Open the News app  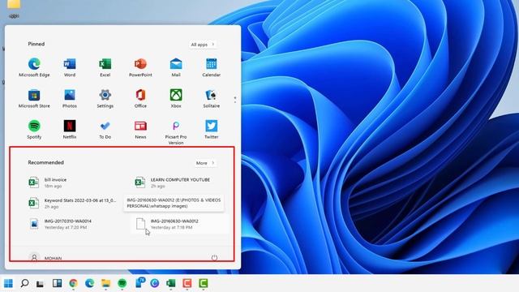tap(140, 130)
